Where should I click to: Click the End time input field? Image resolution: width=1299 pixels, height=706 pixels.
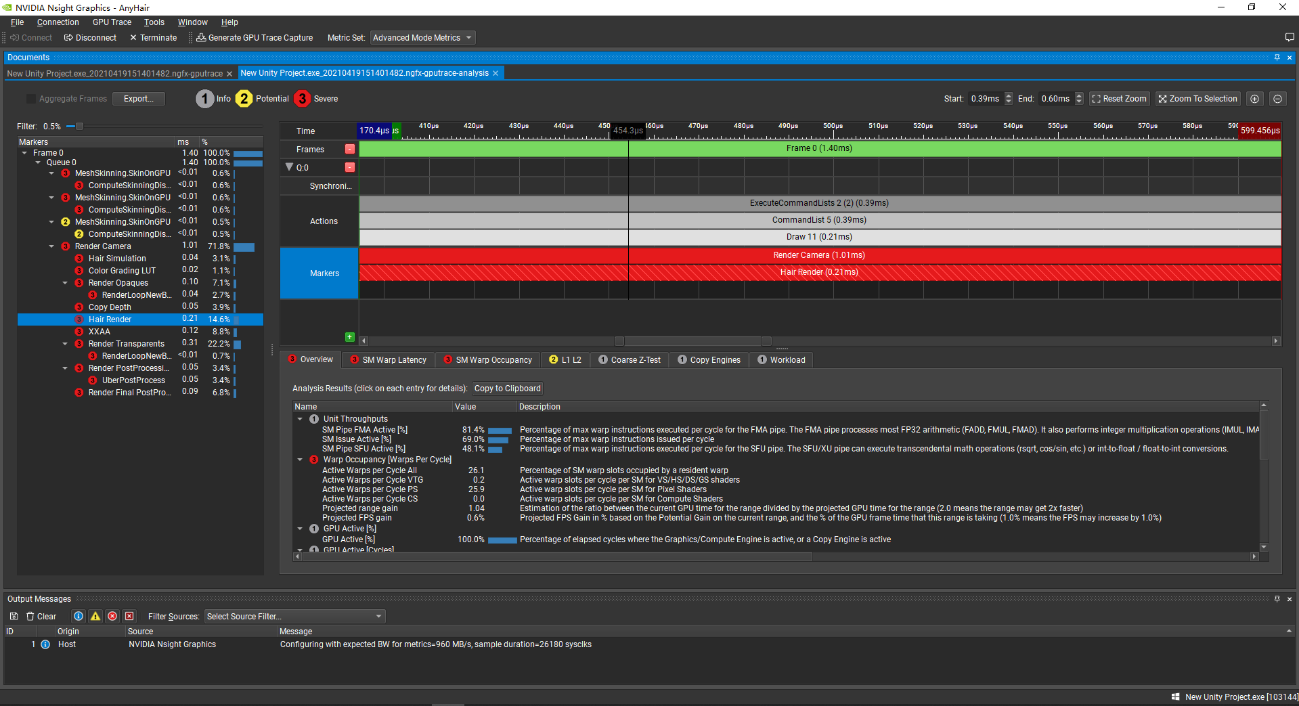(1056, 99)
